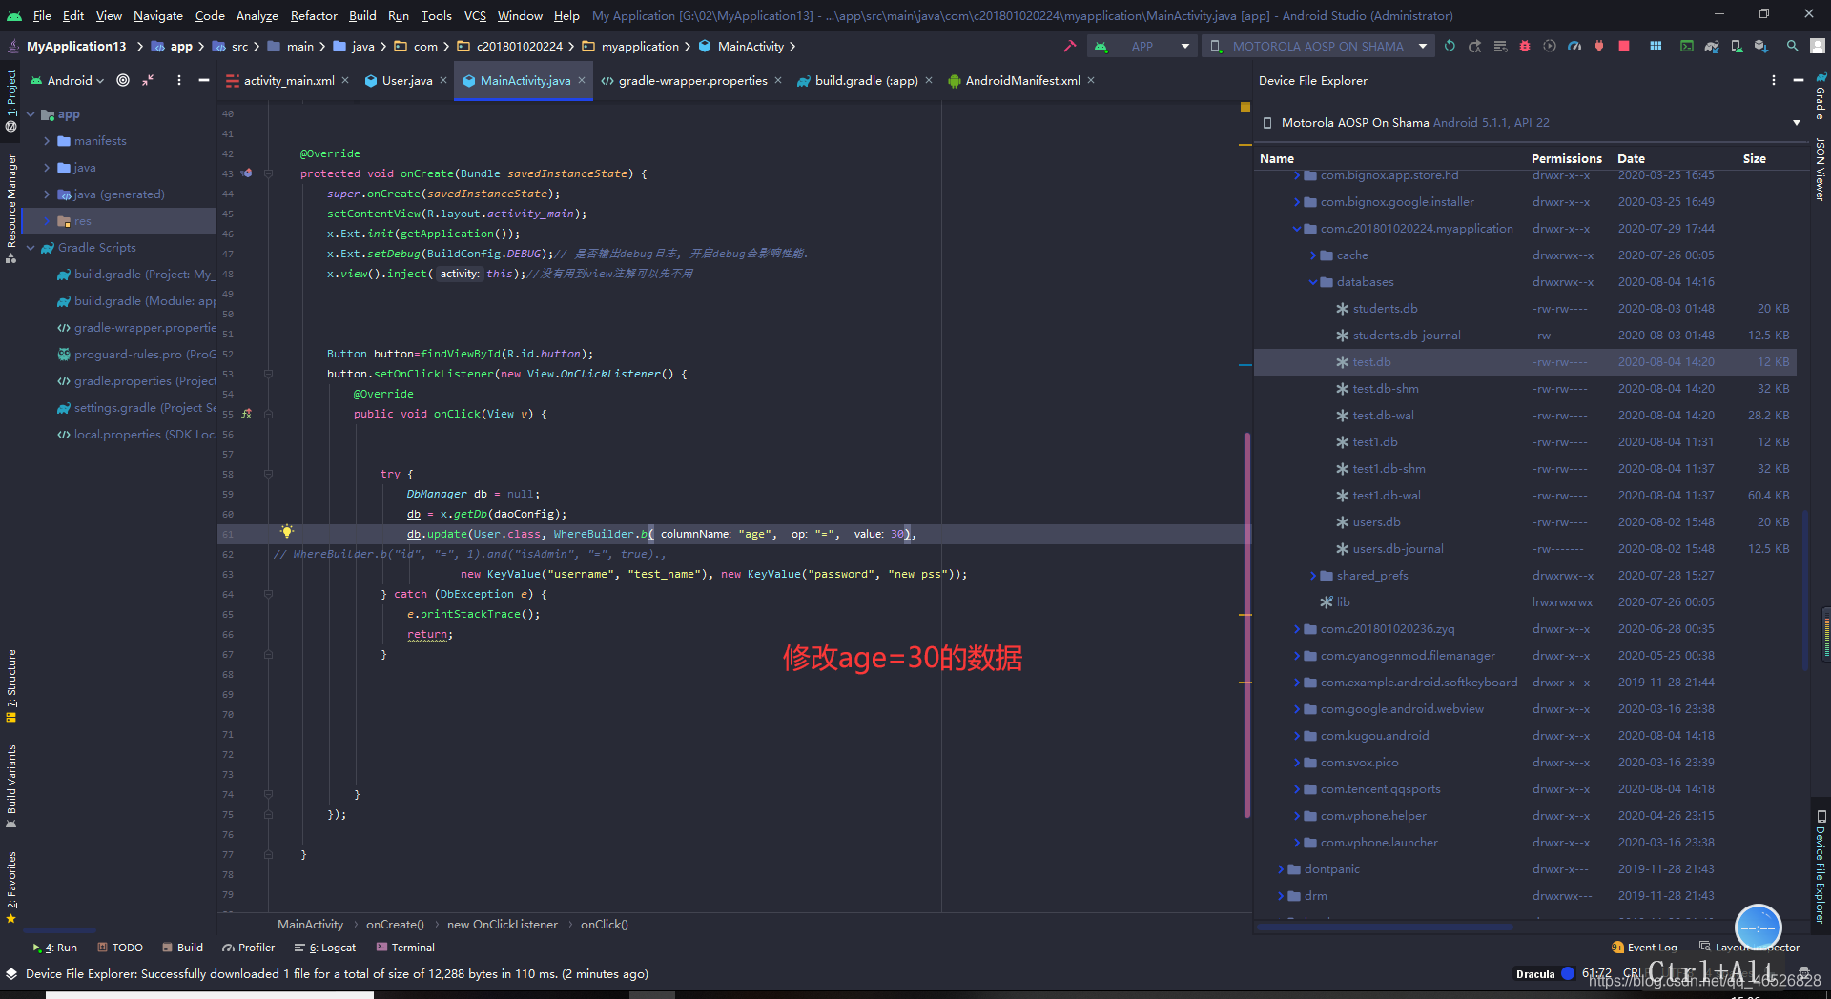Click the override gutter icon beside onCreate
1831x999 pixels.
tap(246, 173)
